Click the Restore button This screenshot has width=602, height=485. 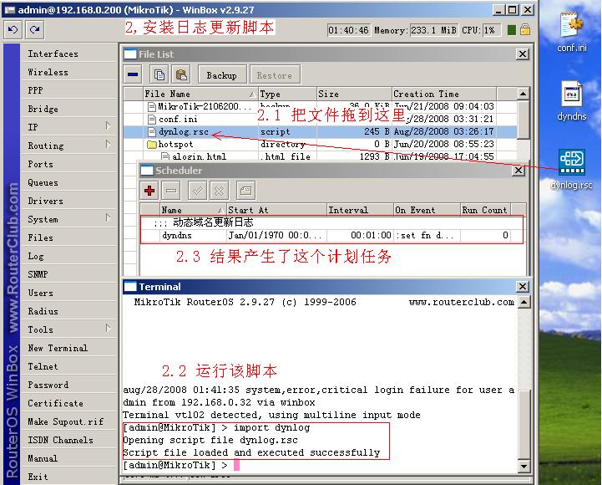click(x=275, y=75)
